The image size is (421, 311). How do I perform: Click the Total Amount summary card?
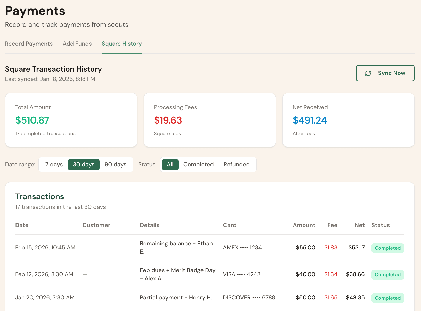pos(71,120)
